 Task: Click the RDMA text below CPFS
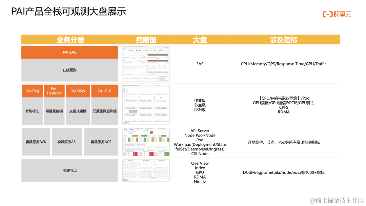click(284, 112)
